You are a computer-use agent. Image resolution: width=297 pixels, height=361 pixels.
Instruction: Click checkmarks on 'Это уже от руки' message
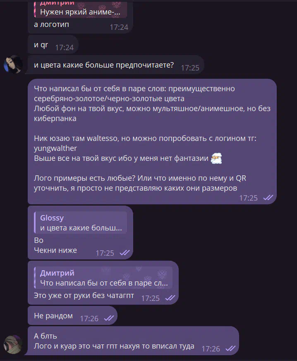click(170, 298)
